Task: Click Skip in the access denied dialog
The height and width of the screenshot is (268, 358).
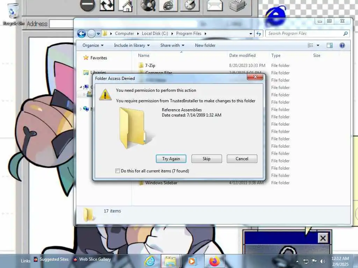Action: point(207,159)
